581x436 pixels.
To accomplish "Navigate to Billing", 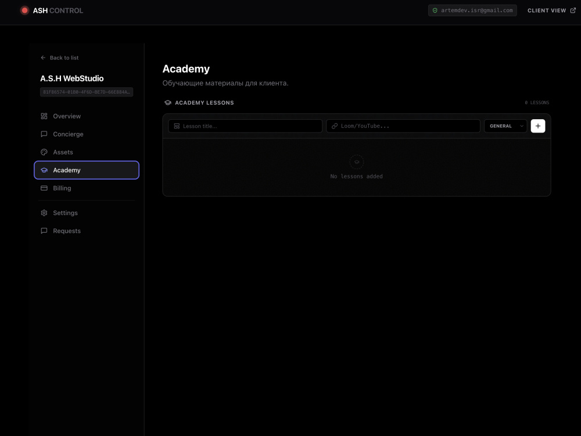I will click(x=87, y=188).
